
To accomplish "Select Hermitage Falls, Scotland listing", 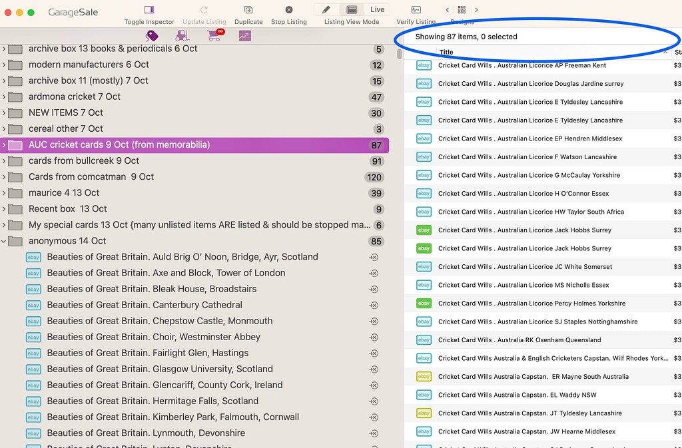I will 194,401.
